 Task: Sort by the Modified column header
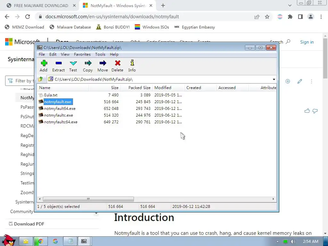click(168, 88)
